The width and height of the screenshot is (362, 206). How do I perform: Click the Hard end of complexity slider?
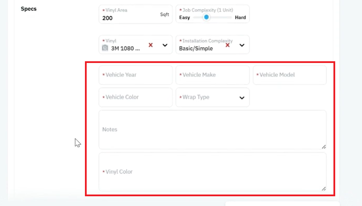click(240, 17)
